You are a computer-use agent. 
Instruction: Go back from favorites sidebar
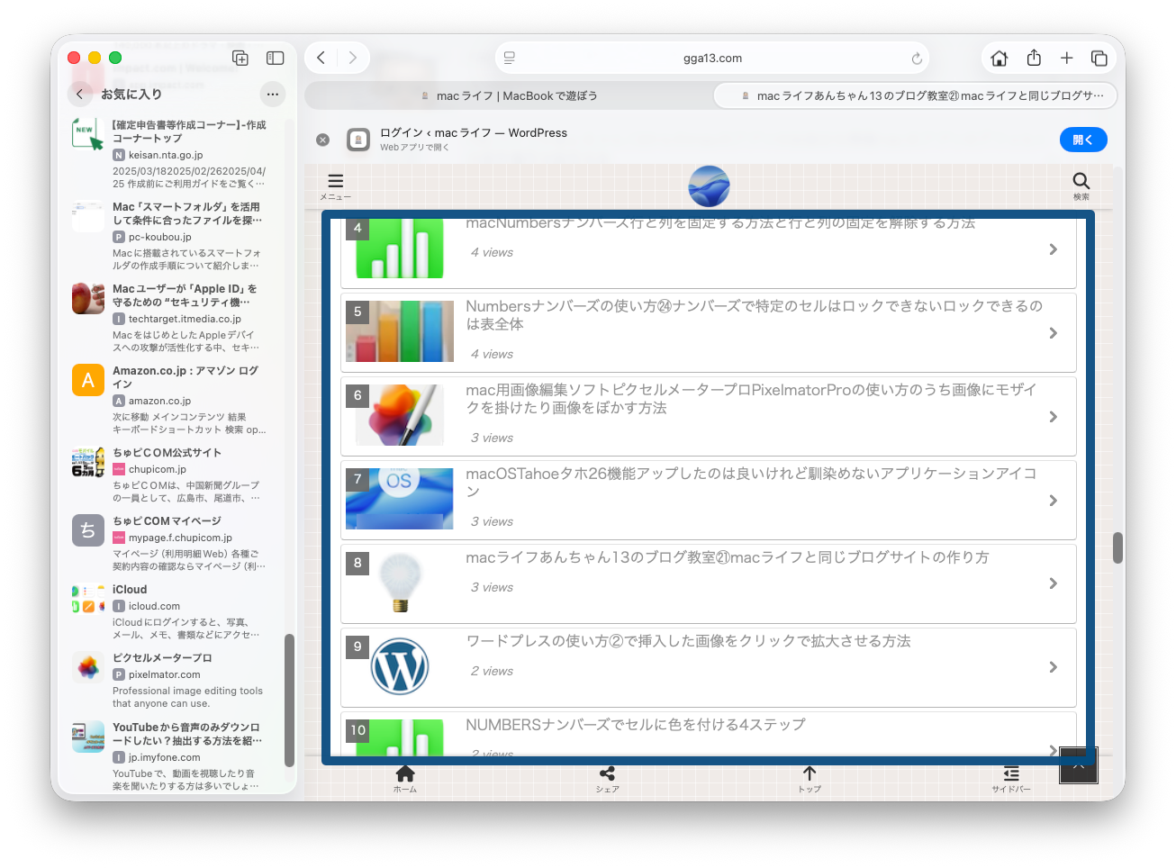[x=80, y=94]
